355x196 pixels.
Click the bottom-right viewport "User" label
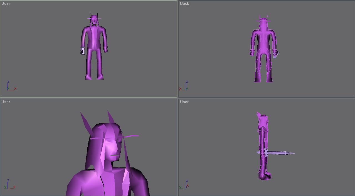(184, 102)
